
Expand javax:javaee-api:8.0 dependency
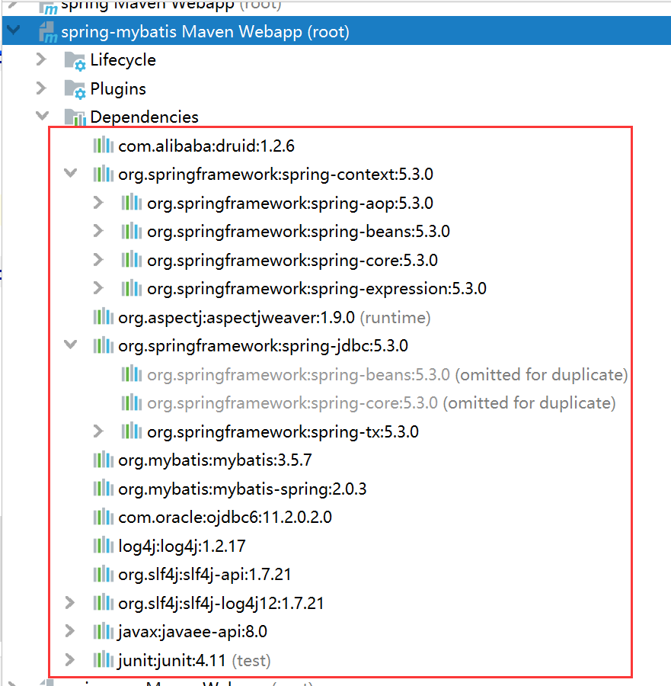(70, 631)
